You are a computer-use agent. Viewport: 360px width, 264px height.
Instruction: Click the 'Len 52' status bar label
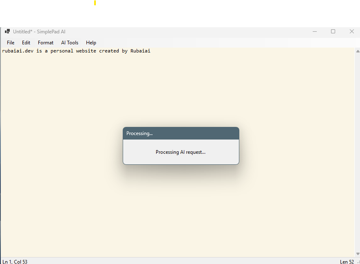(347, 262)
